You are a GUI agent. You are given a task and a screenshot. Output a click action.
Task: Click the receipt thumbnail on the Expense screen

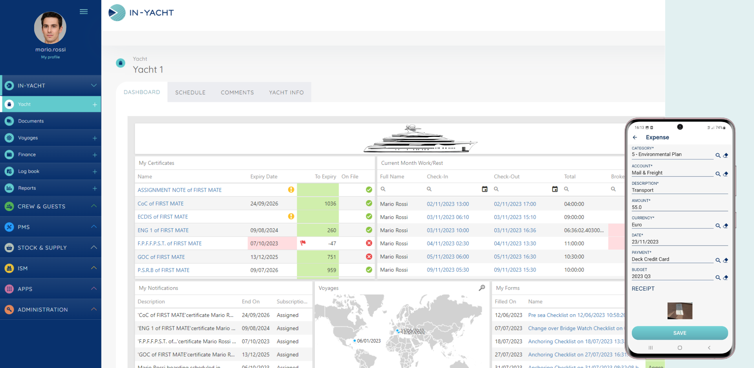[x=679, y=311]
